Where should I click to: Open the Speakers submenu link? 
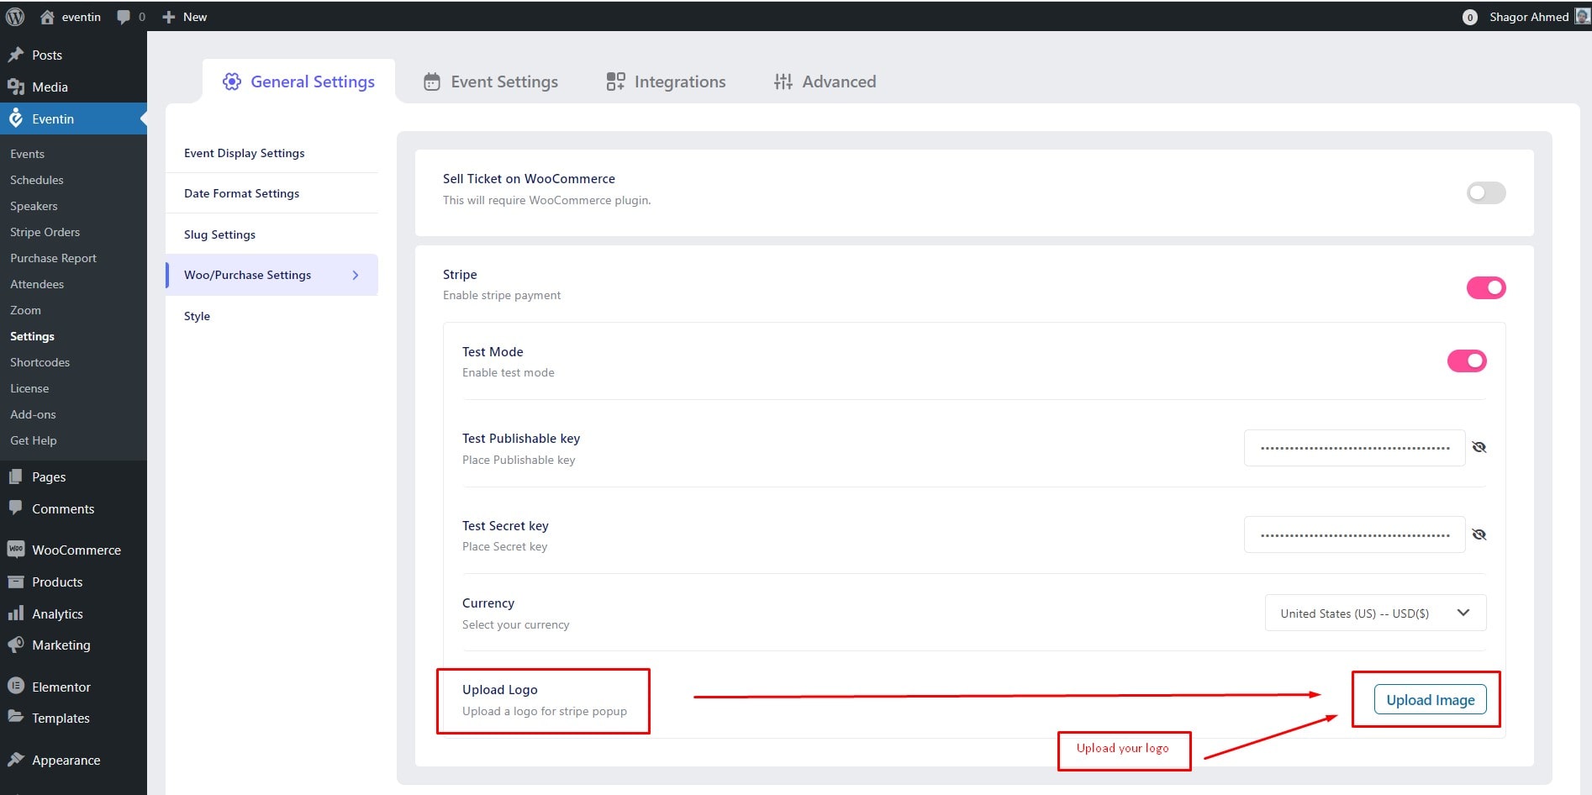click(34, 206)
